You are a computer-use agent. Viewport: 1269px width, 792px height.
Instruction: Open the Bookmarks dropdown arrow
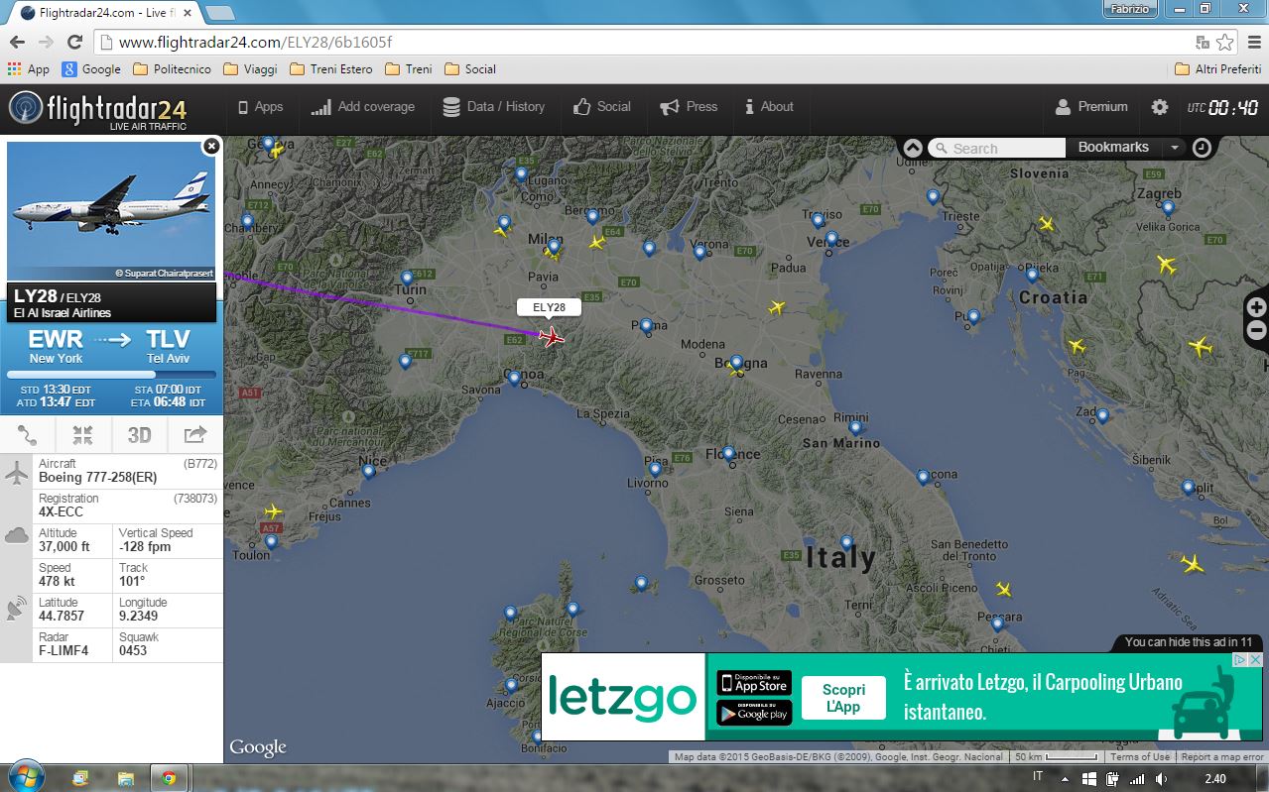1175,148
